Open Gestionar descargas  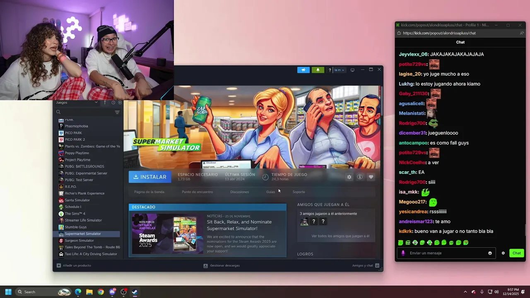pyautogui.click(x=222, y=265)
